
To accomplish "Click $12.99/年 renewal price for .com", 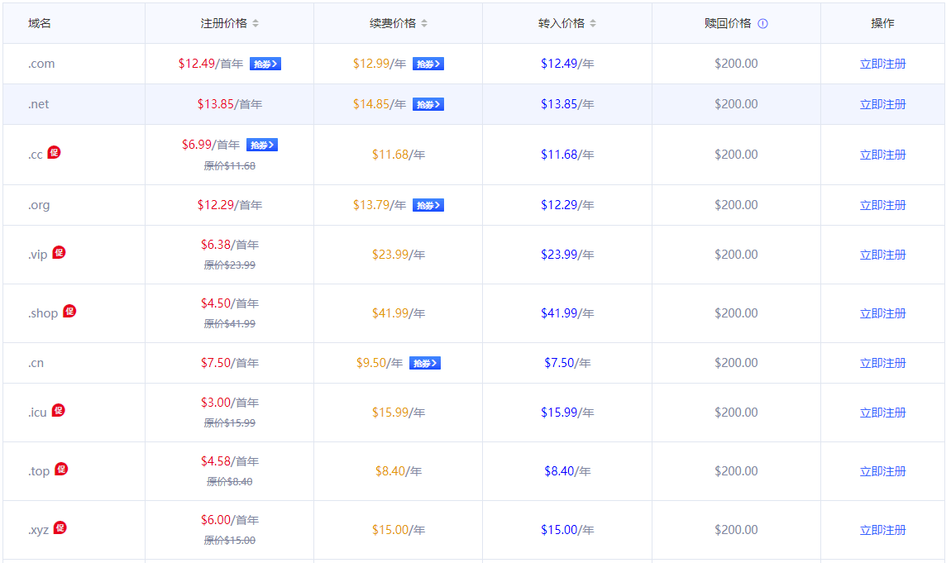I will pyautogui.click(x=380, y=64).
